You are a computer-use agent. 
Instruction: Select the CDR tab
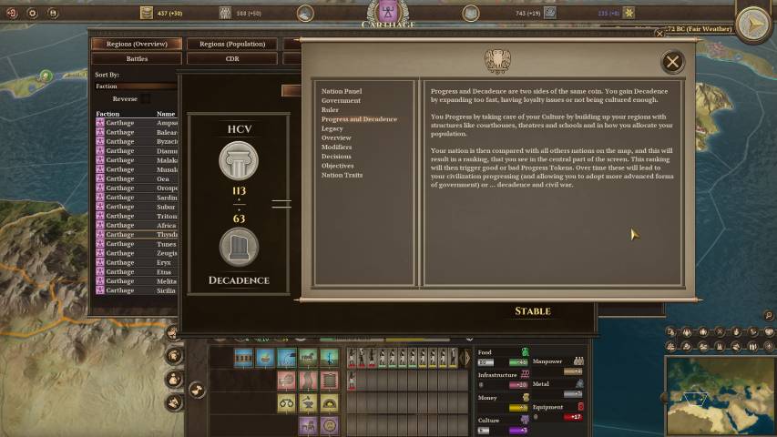click(x=232, y=58)
